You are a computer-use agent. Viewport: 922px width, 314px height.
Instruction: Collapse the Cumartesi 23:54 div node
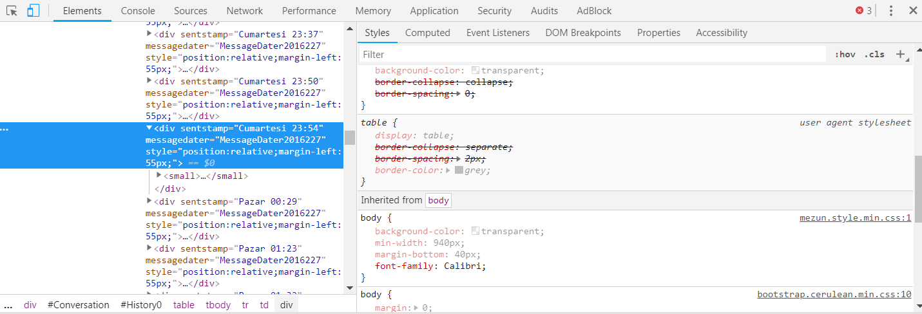click(149, 128)
